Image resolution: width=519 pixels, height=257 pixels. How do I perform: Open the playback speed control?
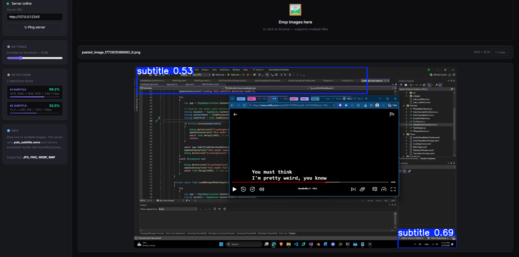[384, 189]
